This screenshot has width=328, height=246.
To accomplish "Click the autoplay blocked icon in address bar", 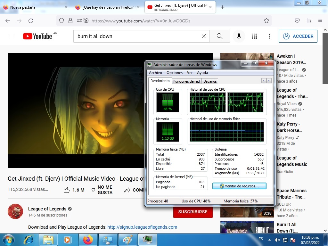I will click(86, 20).
